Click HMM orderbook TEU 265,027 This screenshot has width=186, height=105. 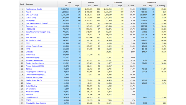pos(144,29)
